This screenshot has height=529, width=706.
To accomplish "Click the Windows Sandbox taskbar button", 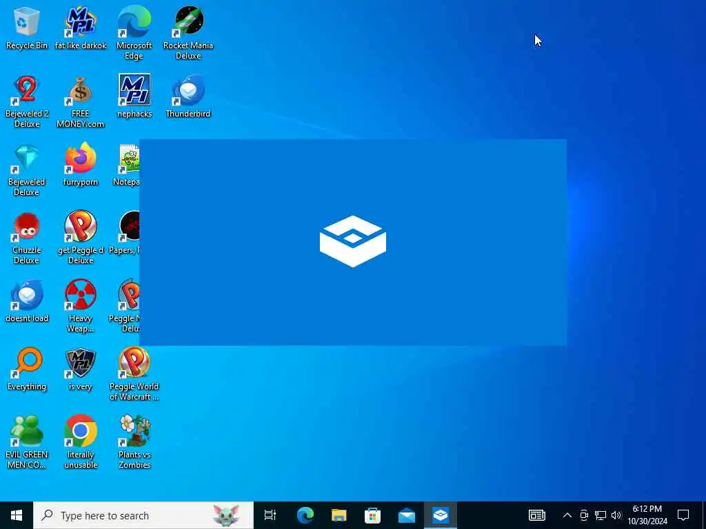I will point(441,515).
